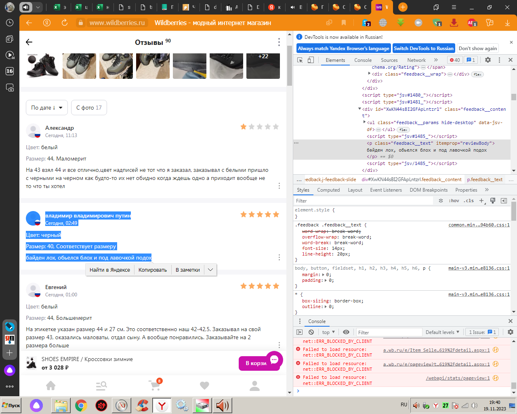The width and height of the screenshot is (517, 414).
Task: Click the console Filter input field
Action: click(x=389, y=332)
